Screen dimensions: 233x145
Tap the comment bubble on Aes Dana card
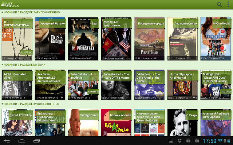(x=63, y=98)
